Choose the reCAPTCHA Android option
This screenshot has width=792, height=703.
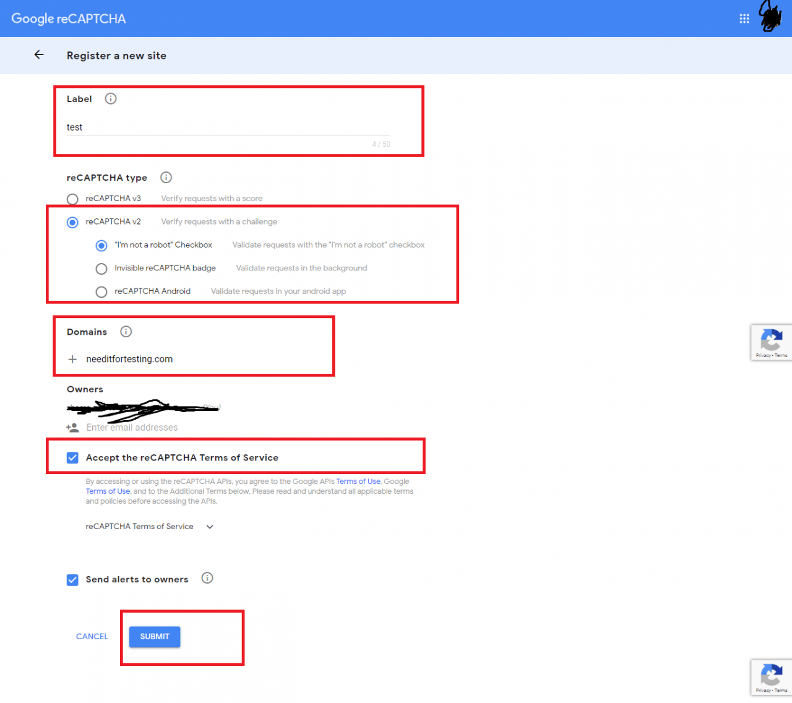point(101,291)
